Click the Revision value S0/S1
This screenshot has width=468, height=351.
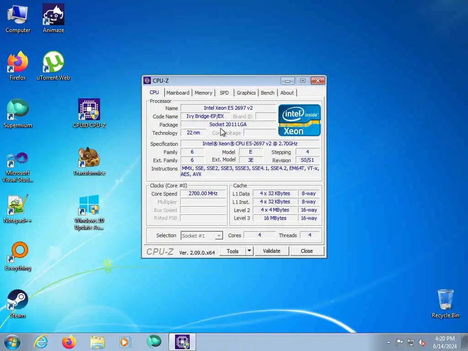tap(308, 160)
